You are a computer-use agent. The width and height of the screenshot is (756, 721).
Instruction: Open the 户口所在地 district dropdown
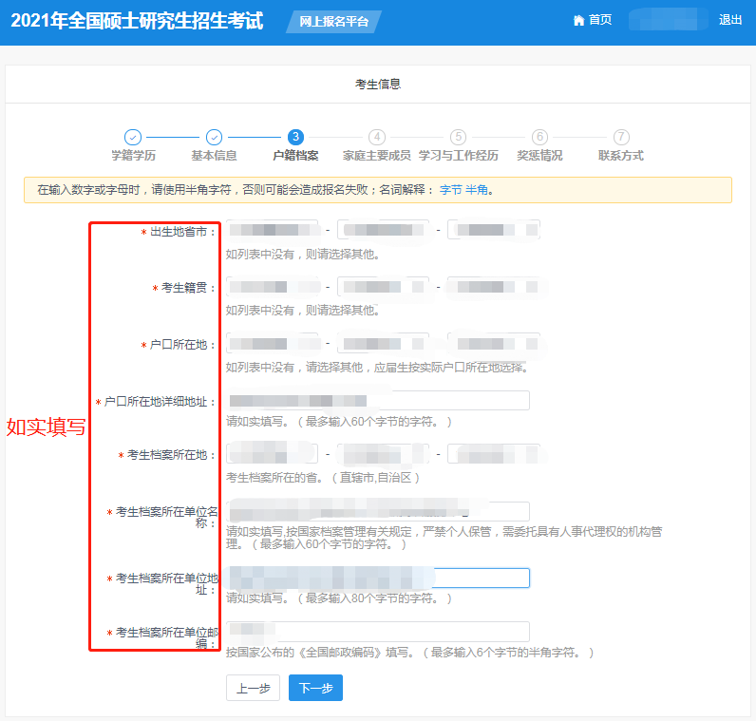(493, 343)
